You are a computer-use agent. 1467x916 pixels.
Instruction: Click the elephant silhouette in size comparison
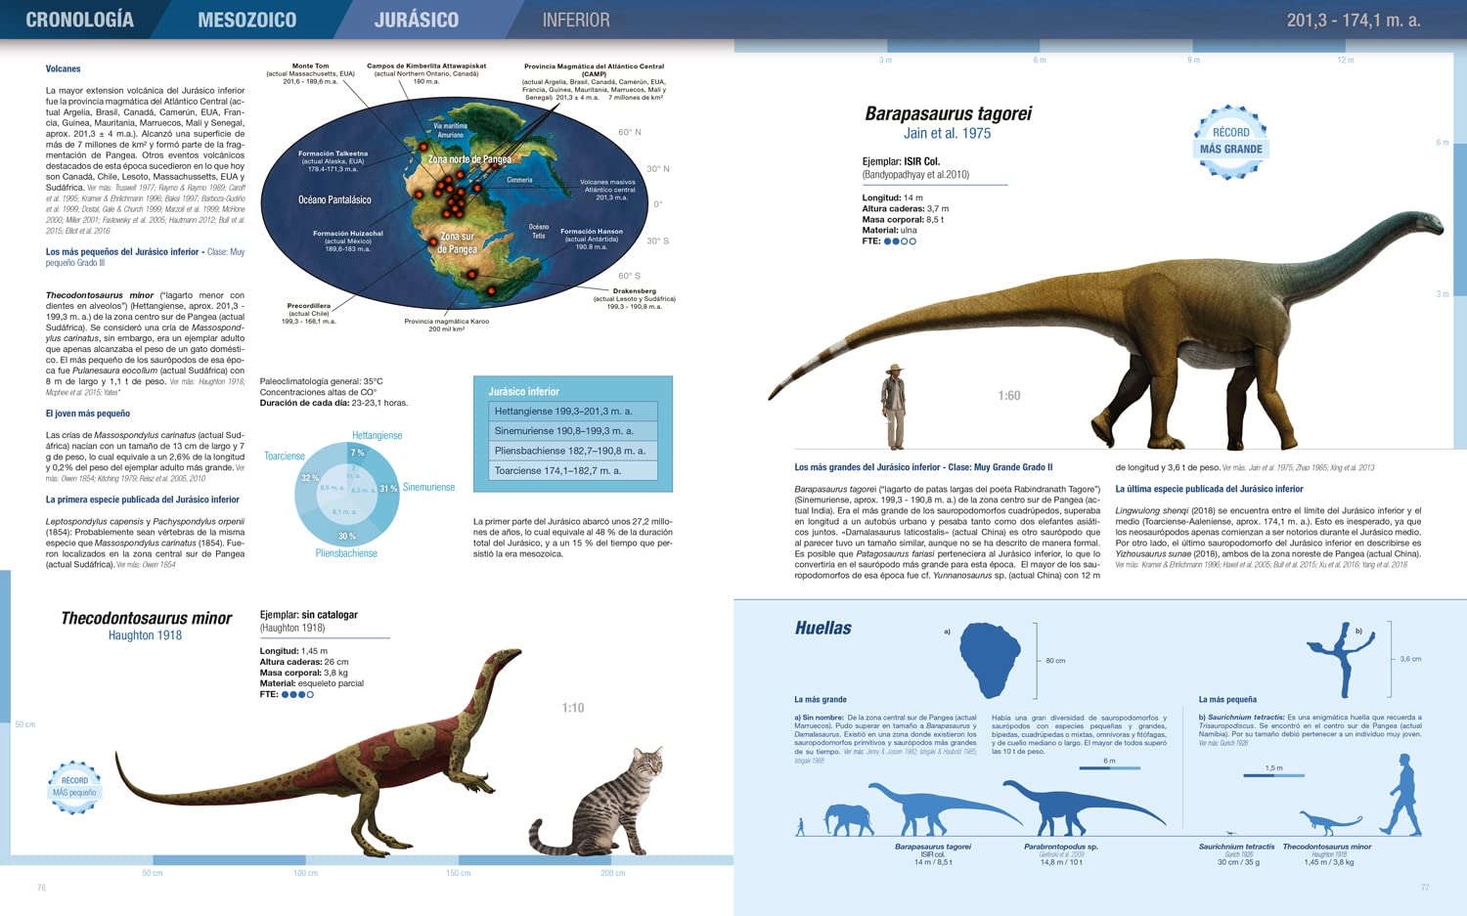coord(848,819)
